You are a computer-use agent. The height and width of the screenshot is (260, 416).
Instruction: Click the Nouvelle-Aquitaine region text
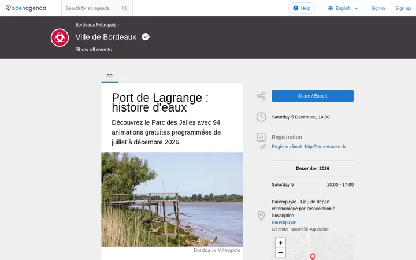(309, 229)
